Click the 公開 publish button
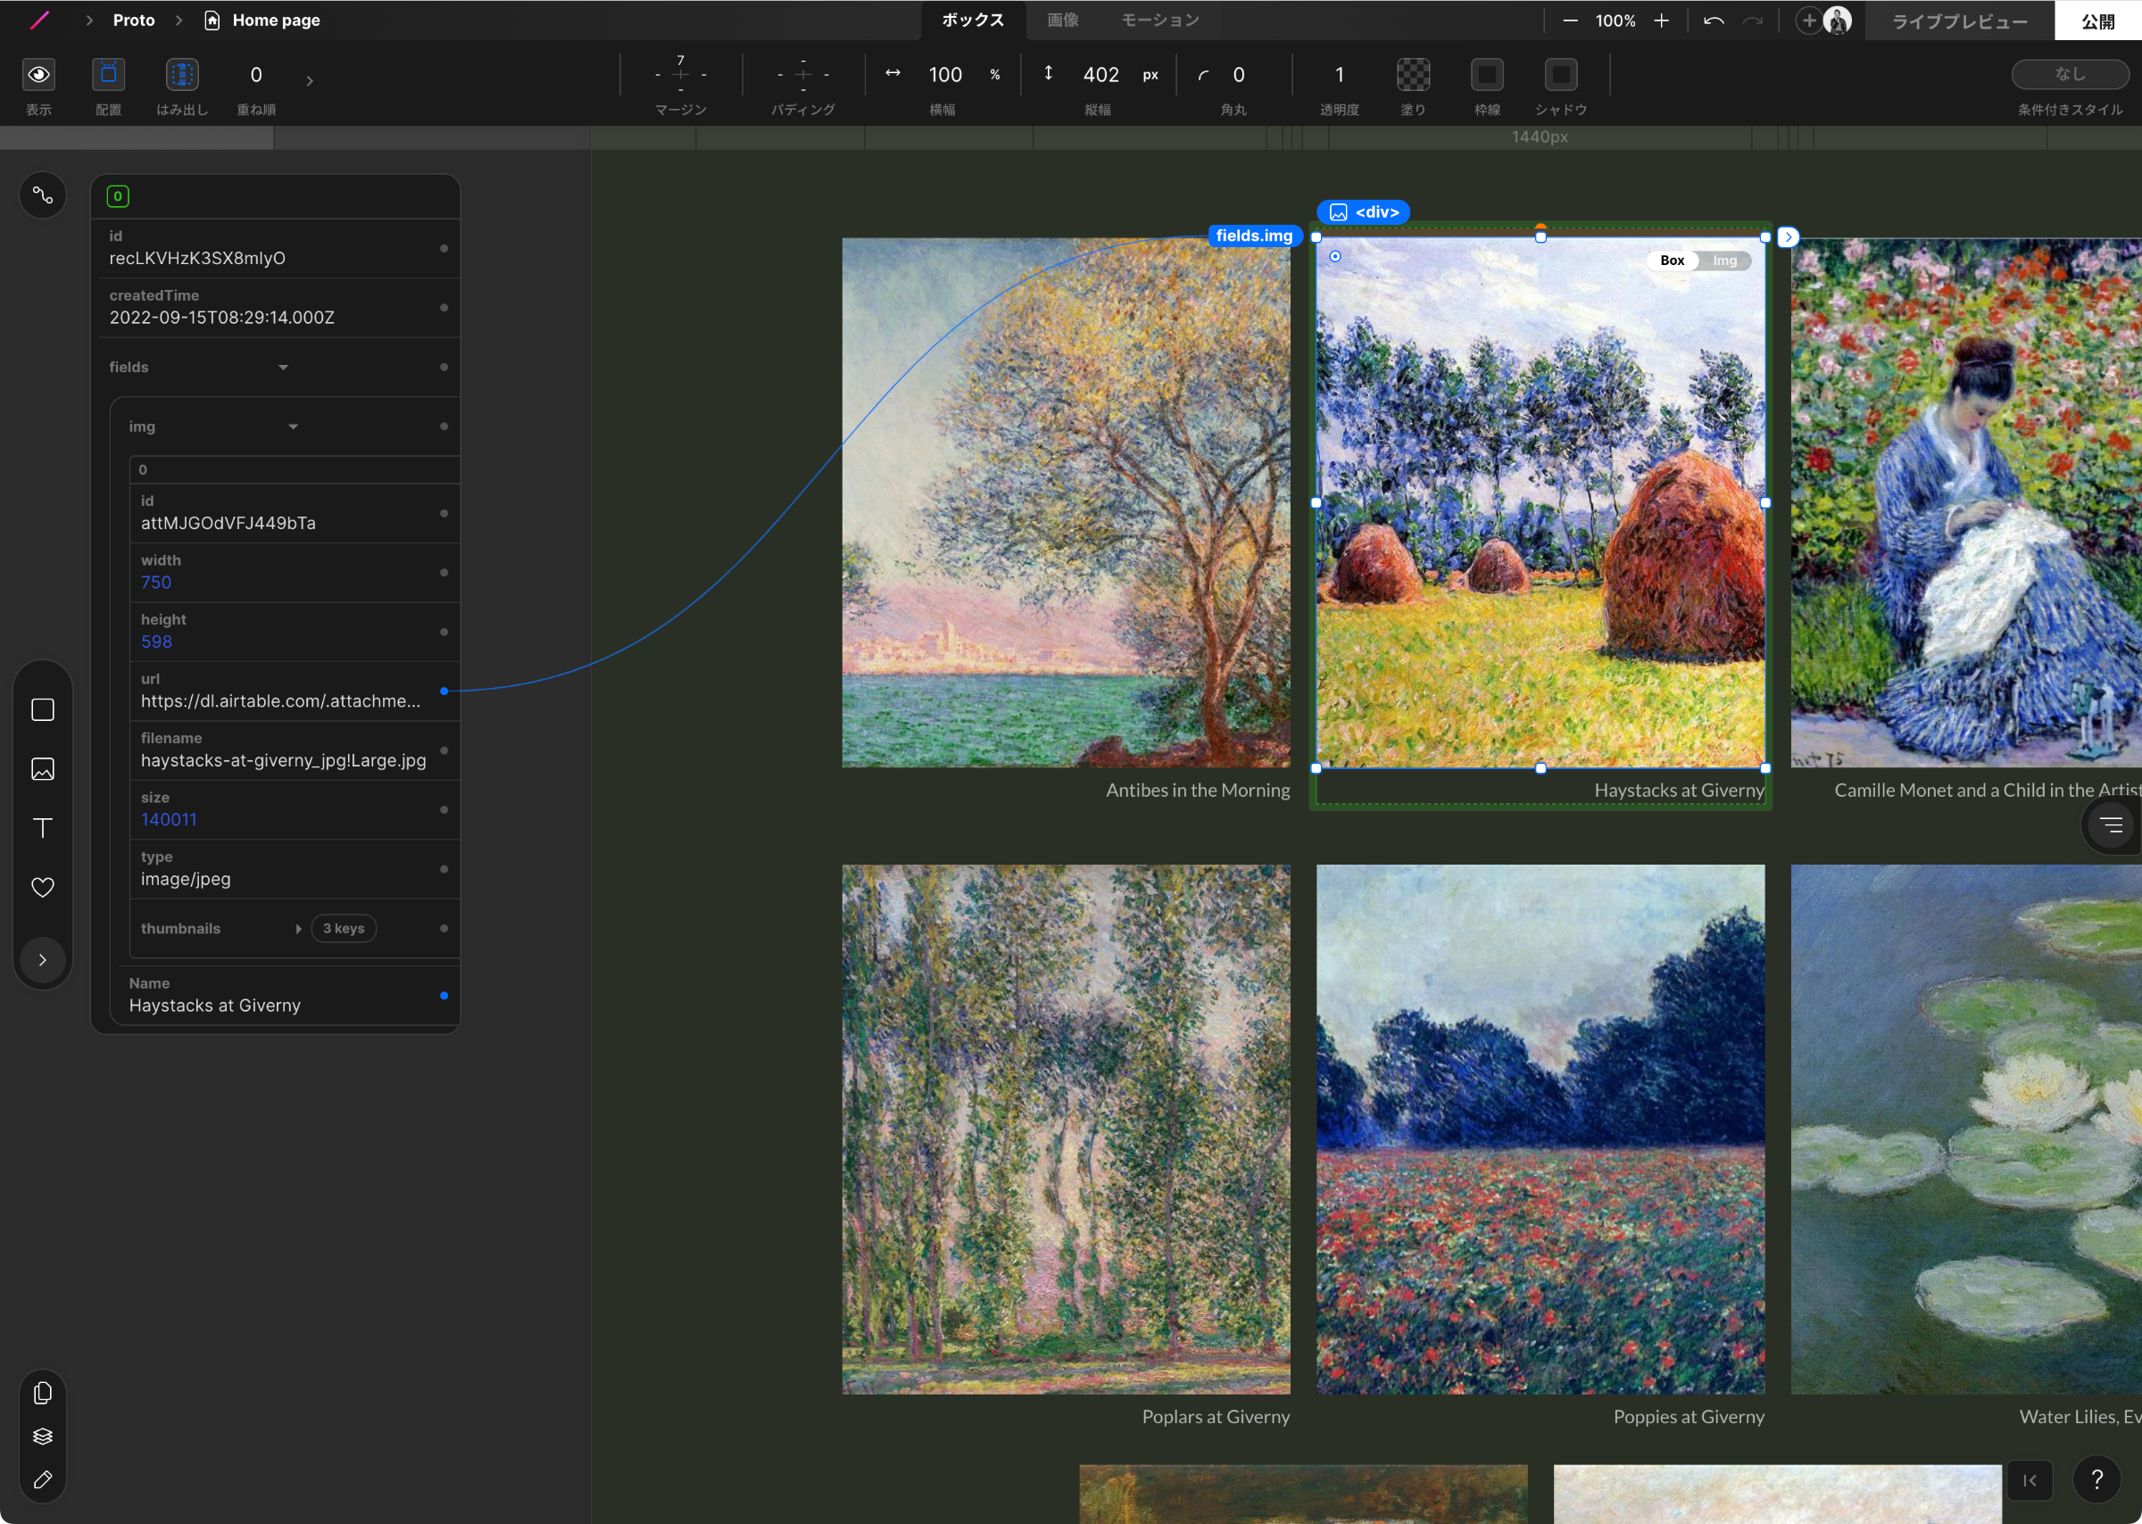 point(2098,21)
